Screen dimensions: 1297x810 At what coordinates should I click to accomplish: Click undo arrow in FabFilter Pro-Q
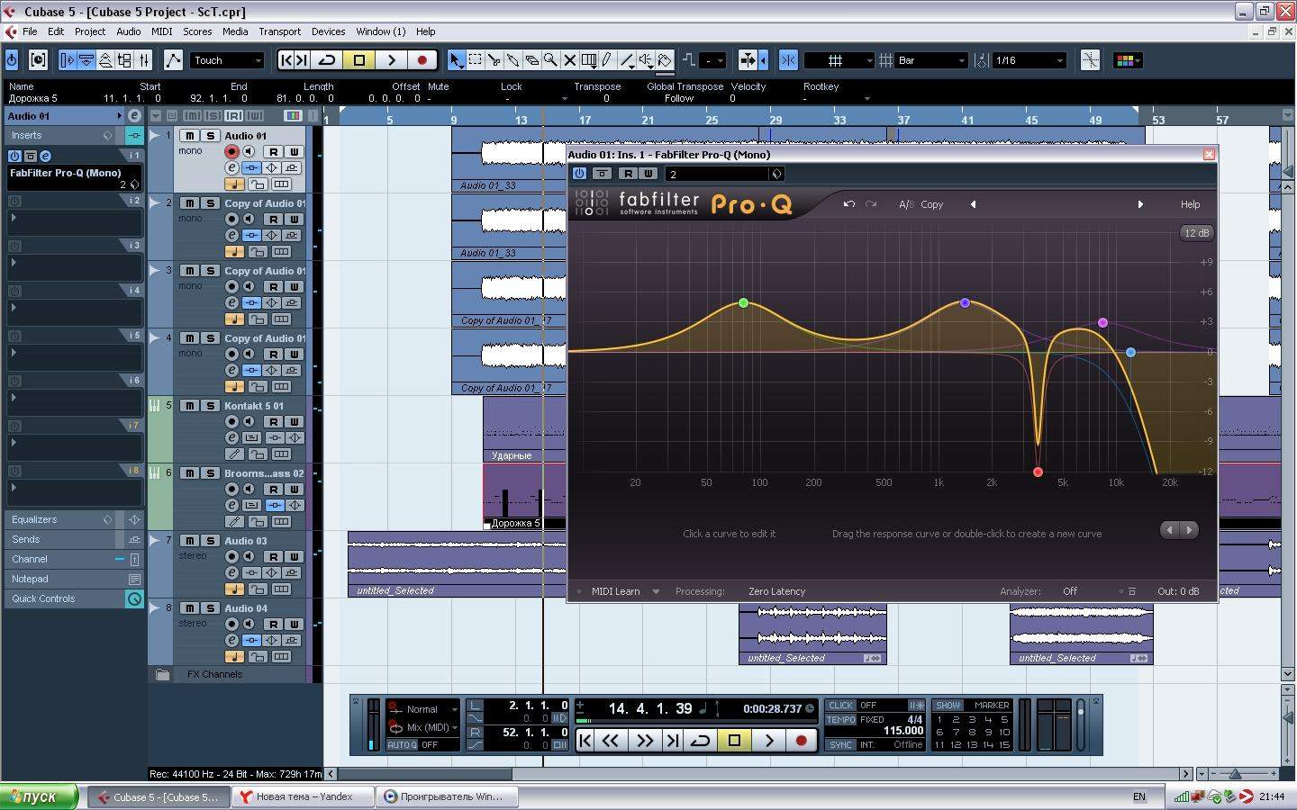click(x=848, y=204)
